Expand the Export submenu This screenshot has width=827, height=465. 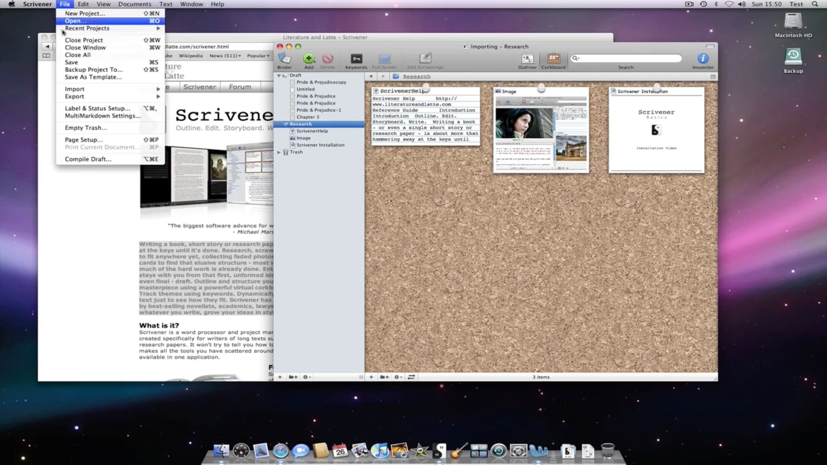point(110,96)
